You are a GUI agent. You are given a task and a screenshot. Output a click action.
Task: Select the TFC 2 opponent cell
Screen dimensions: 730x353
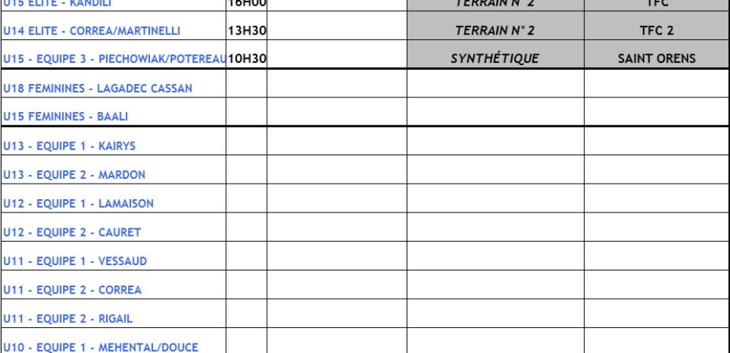tap(656, 31)
